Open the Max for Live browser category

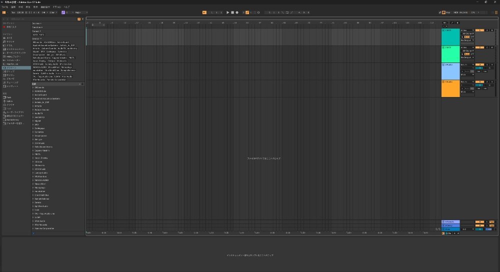11,64
